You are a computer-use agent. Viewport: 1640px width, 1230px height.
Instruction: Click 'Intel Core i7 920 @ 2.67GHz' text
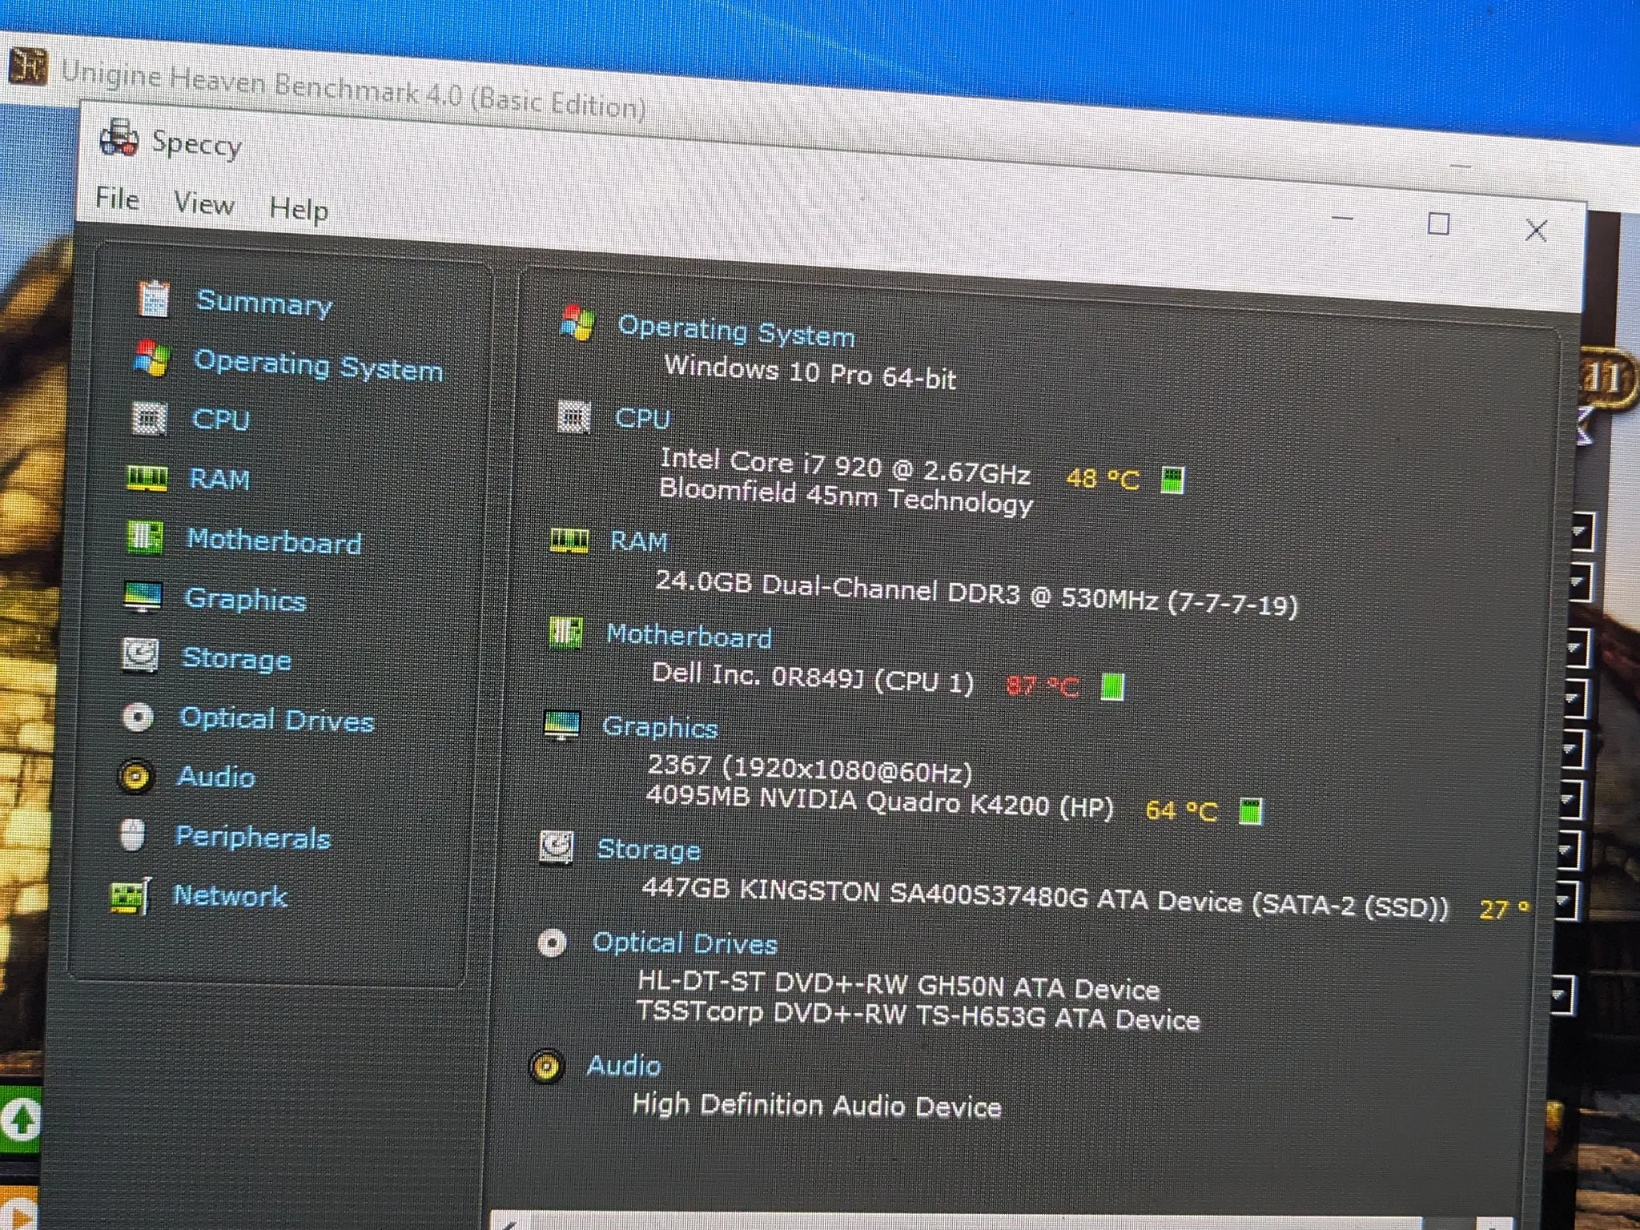(845, 465)
